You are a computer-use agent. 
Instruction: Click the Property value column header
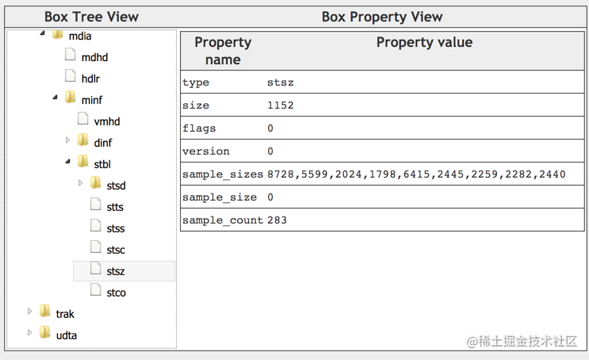point(424,42)
